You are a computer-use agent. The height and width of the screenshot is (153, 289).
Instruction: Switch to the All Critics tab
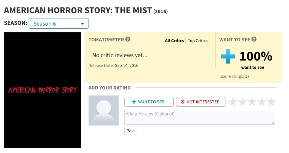click(x=174, y=41)
